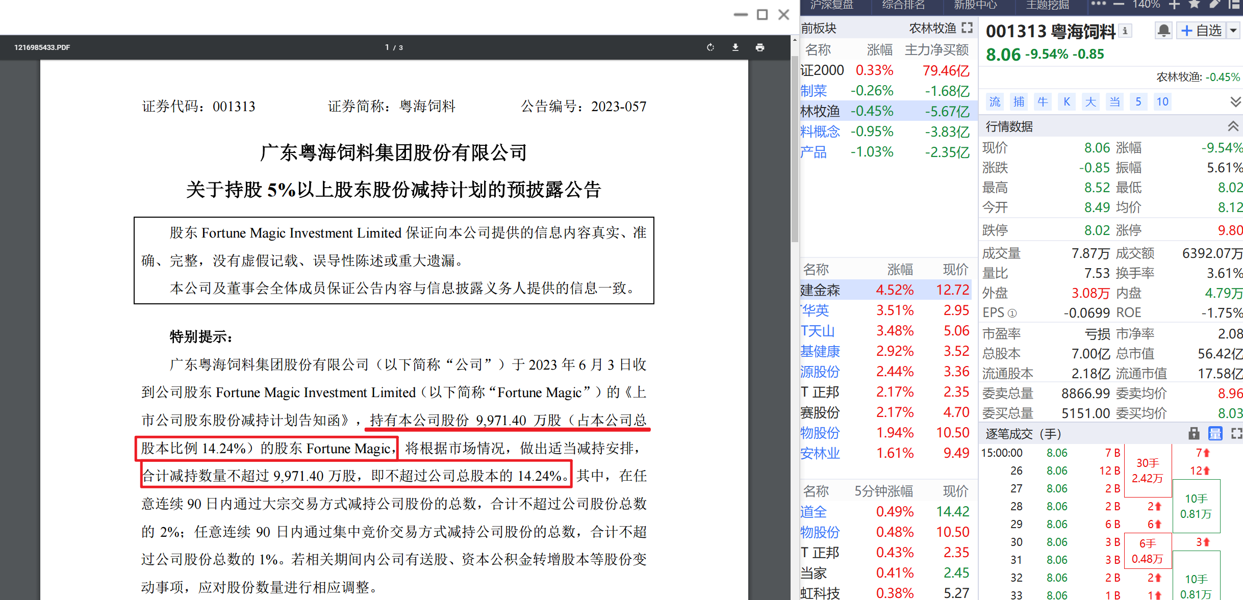Click the 15:00:00 trade record row
The image size is (1243, 600).
tap(1051, 453)
